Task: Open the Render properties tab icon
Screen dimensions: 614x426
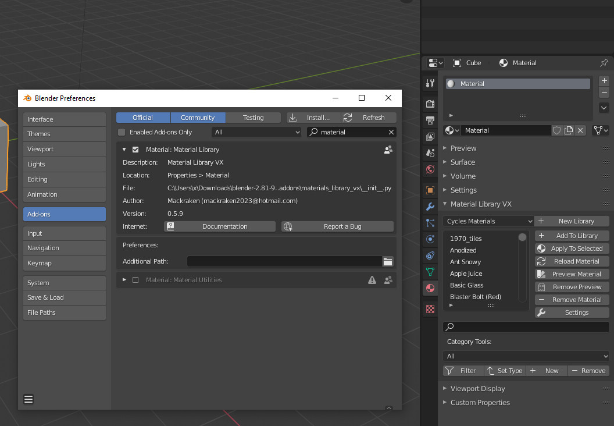Action: click(430, 104)
